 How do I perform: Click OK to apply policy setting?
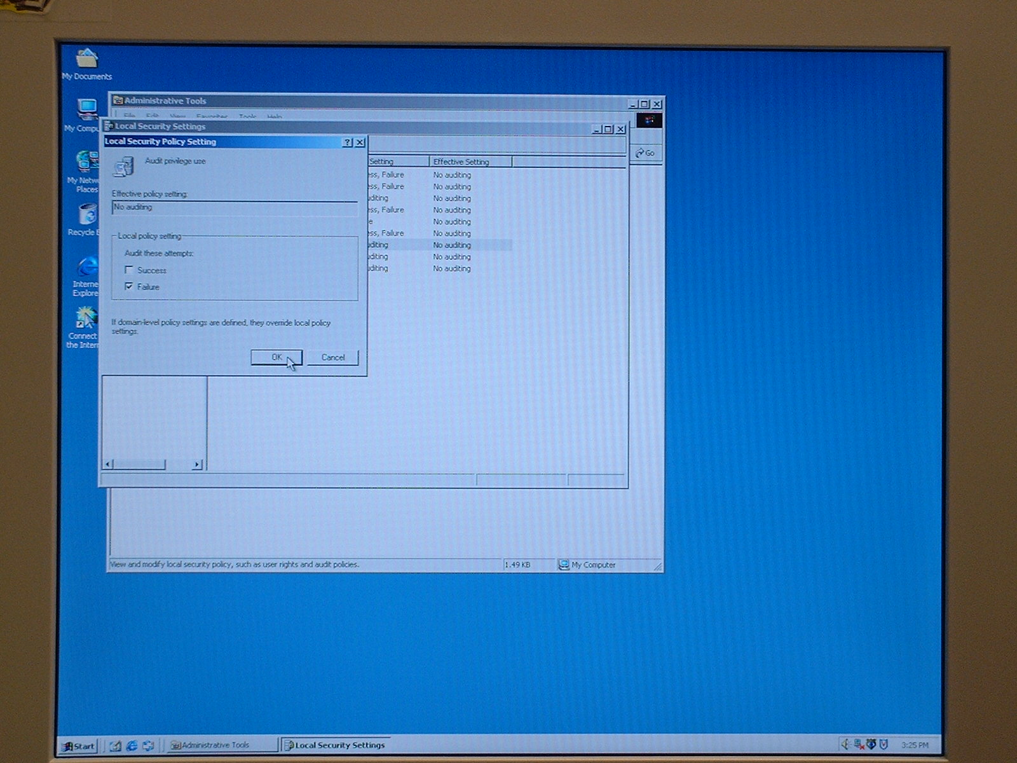click(x=276, y=357)
